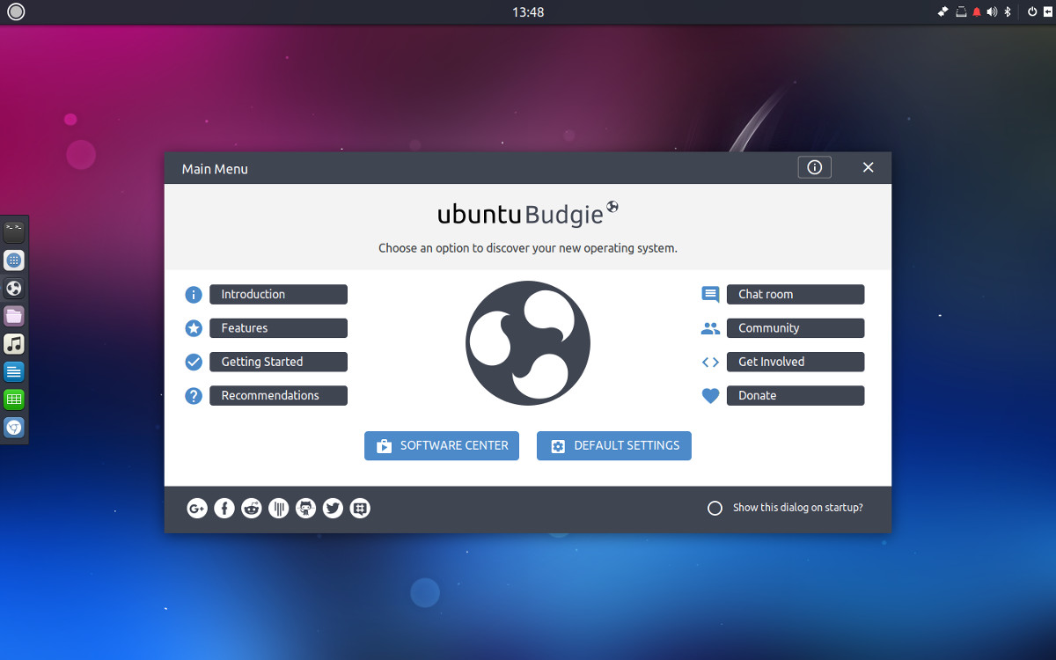Image resolution: width=1056 pixels, height=660 pixels.
Task: Click the heart icon beside Donate
Action: point(710,396)
